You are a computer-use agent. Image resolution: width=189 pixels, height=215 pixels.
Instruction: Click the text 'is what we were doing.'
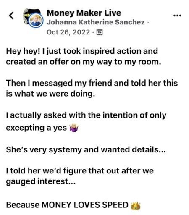pos(50,94)
